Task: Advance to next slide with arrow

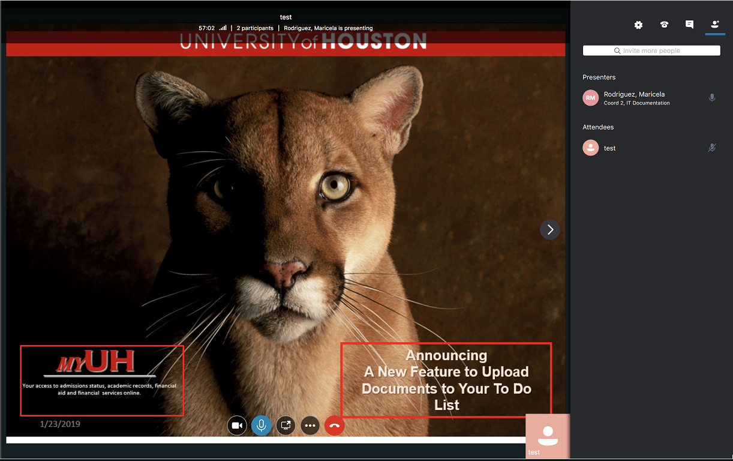Action: point(550,230)
